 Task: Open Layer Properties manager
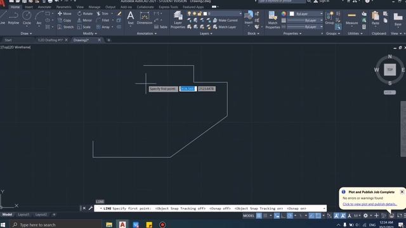click(x=178, y=20)
